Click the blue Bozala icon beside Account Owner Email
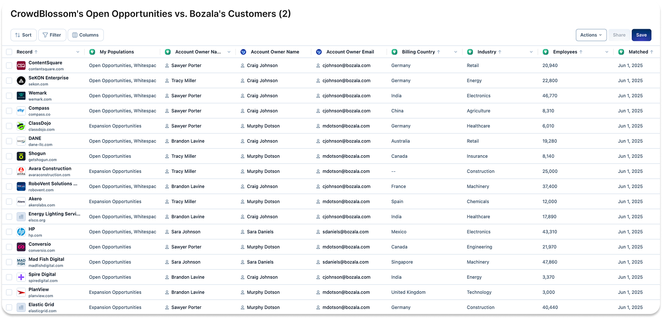 point(319,52)
